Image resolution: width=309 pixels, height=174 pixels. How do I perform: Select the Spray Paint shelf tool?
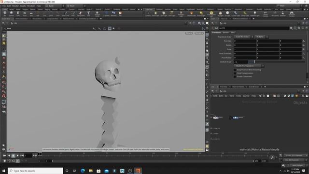click(x=81, y=14)
